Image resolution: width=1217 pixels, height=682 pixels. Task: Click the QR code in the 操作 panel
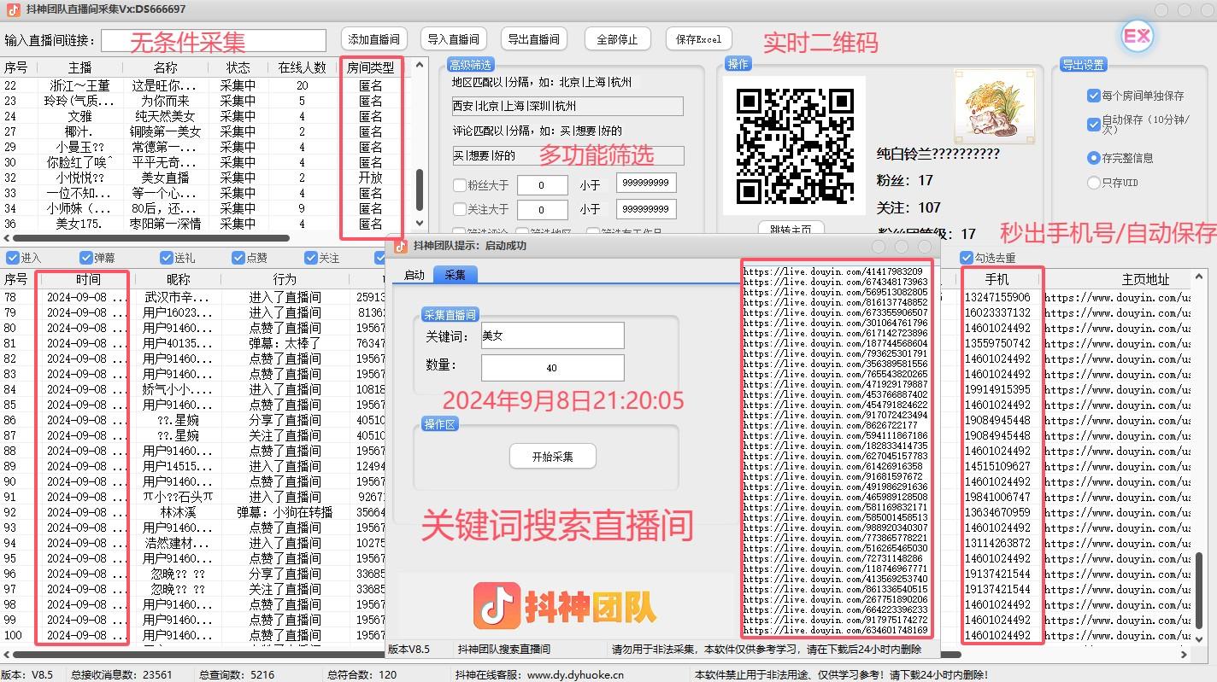coord(793,145)
